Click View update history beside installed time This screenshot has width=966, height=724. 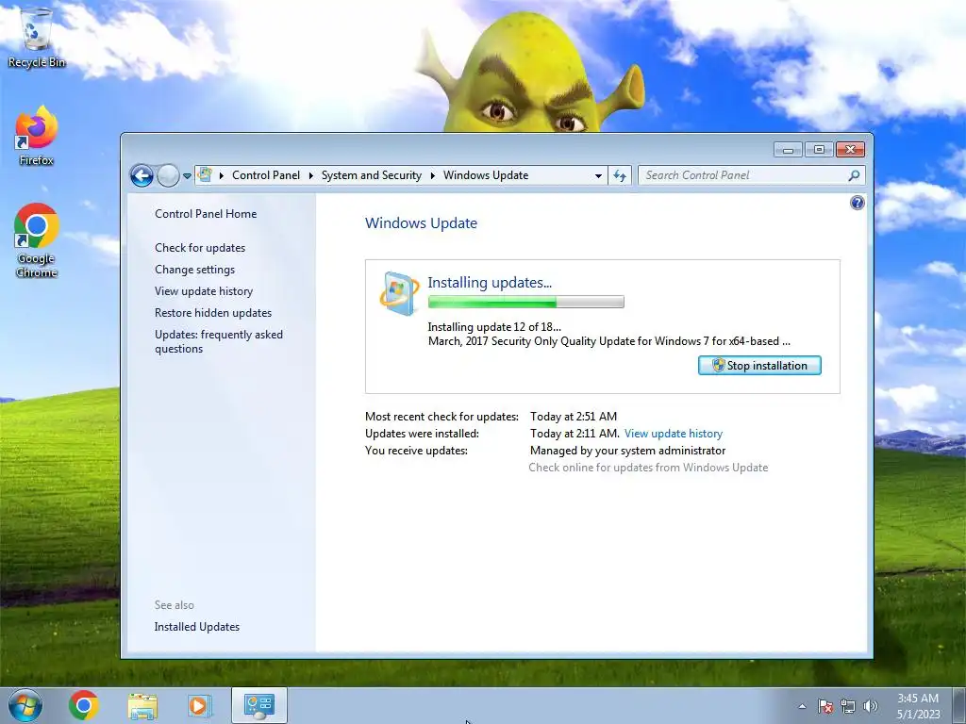coord(674,434)
